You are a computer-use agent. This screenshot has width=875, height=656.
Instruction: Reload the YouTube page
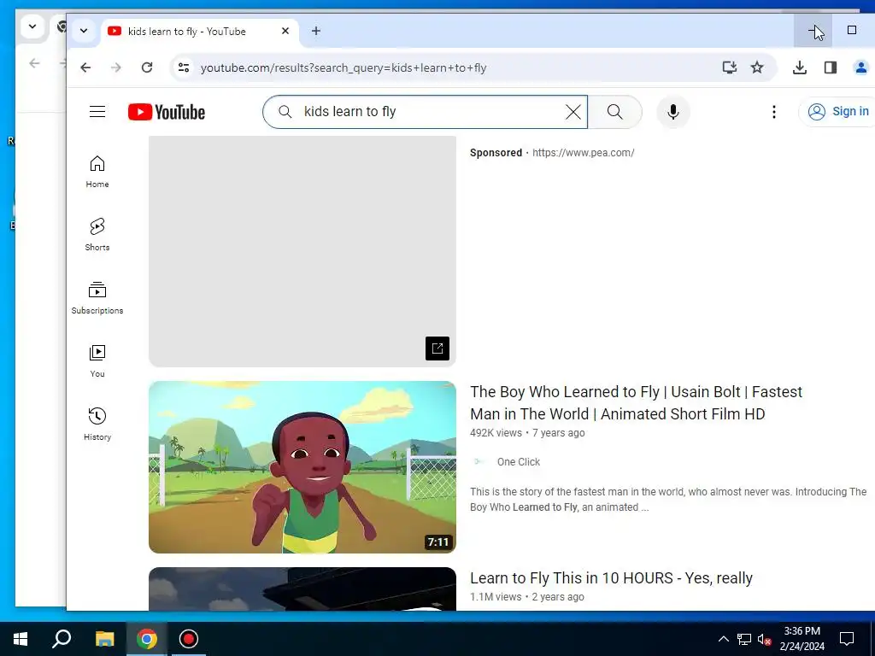[x=147, y=67]
